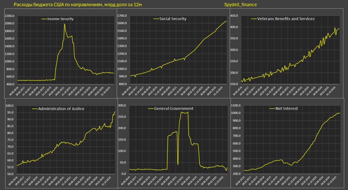This screenshot has height=190, width=348.
Task: Select the Net Interest legend label
Action: 287,108
